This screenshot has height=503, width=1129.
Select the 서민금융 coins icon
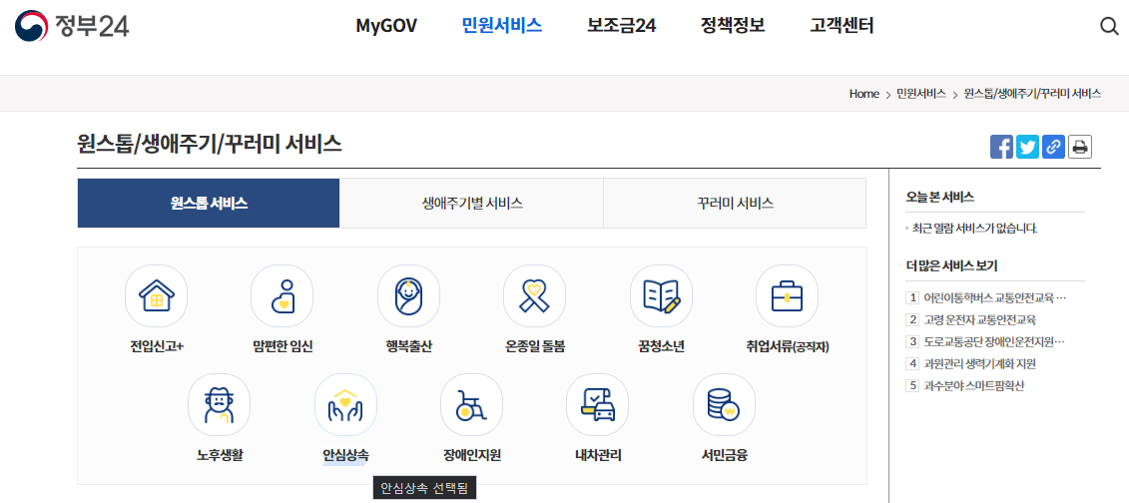tap(725, 404)
